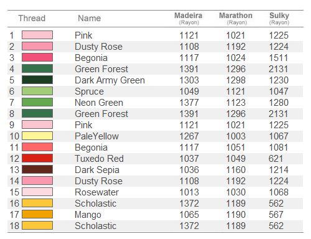Select the Madeira (Rayon) column header
Image resolution: width=311 pixels, height=239 pixels.
[188, 19]
